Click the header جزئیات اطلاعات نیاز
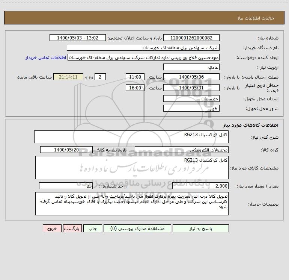The width and height of the screenshot is (289, 280). click(x=256, y=18)
